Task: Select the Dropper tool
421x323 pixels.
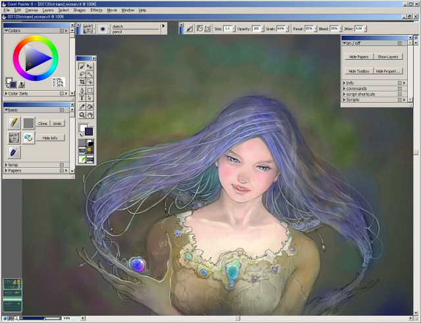Action: (x=82, y=107)
